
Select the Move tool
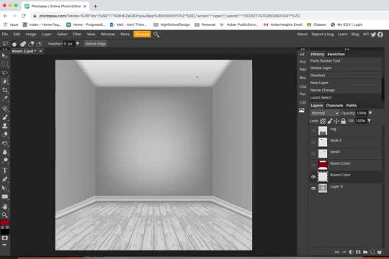5,56
